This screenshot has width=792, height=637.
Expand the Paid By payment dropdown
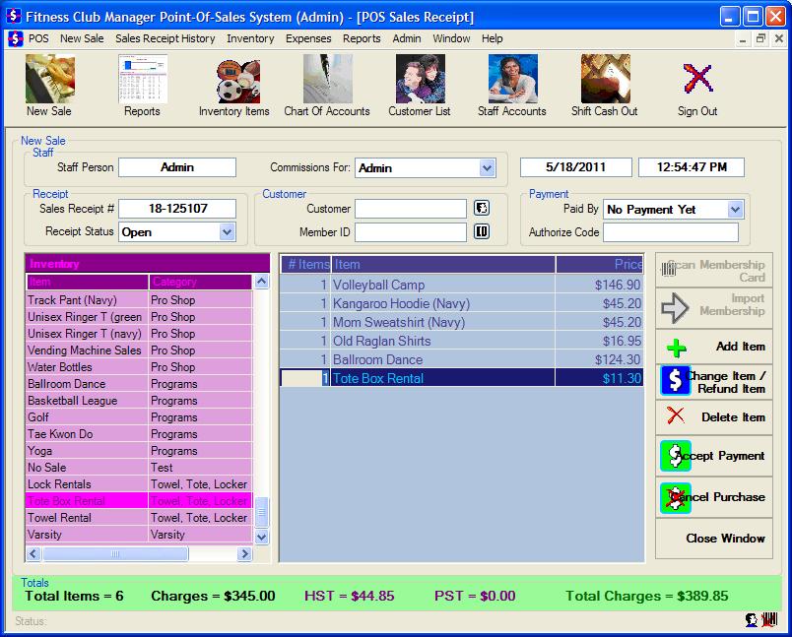pyautogui.click(x=735, y=210)
